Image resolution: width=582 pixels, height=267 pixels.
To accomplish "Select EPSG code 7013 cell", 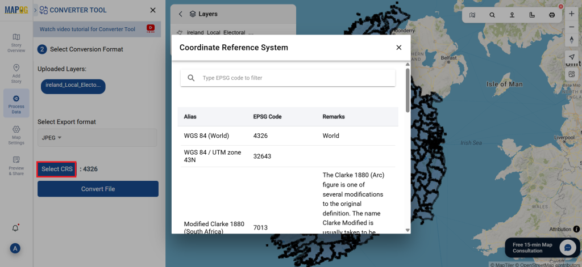I will [x=260, y=227].
